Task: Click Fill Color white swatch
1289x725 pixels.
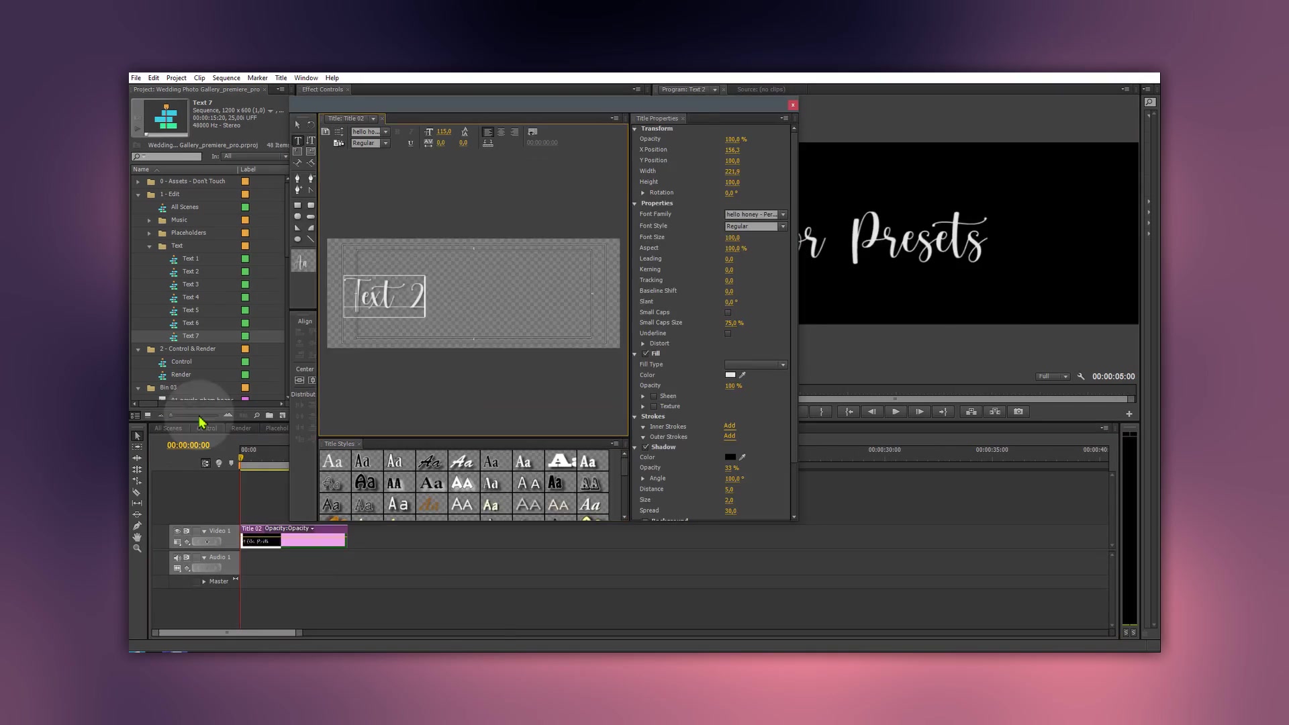Action: click(730, 375)
